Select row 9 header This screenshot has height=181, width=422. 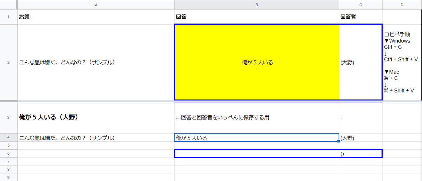click(x=8, y=177)
